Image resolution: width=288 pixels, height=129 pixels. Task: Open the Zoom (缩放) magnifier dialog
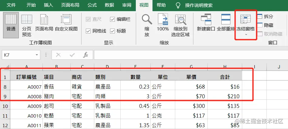(x=147, y=25)
